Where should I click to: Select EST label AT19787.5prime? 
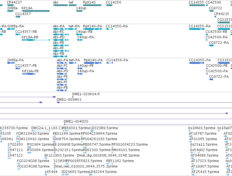203,134
